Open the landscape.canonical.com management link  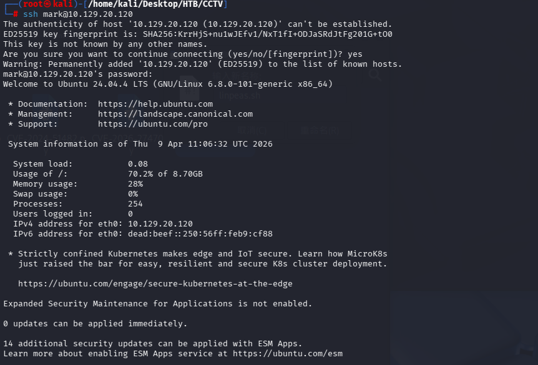click(175, 114)
